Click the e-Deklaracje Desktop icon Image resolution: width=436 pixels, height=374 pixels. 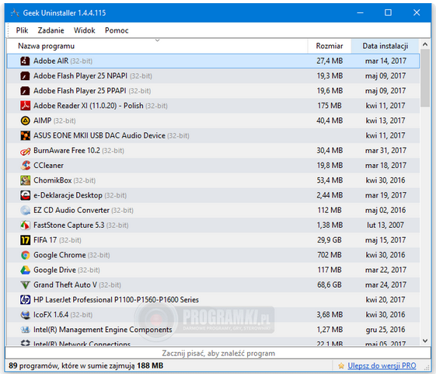[x=25, y=195]
